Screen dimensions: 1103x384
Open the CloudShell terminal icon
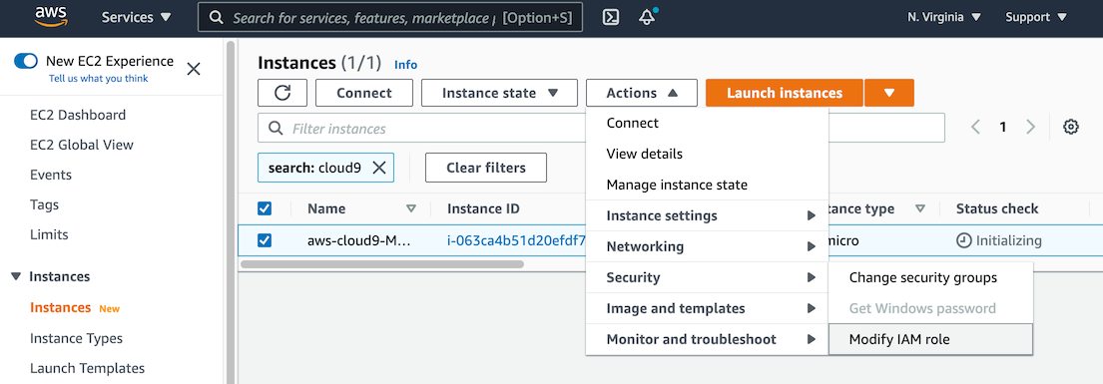tap(611, 18)
